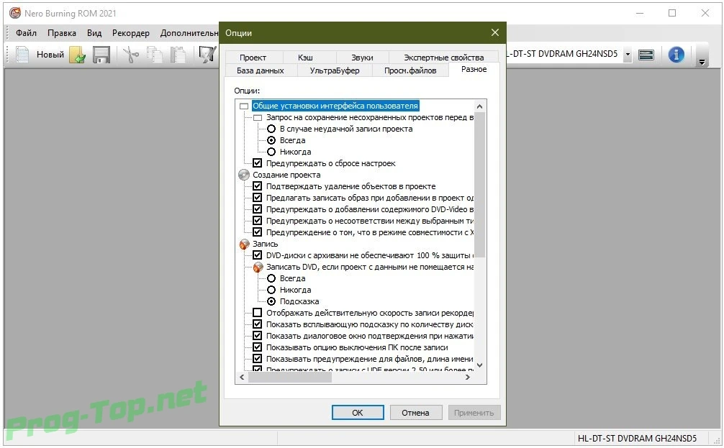Select Подсказка radio under Записать DVD
Image resolution: width=724 pixels, height=448 pixels.
click(271, 301)
